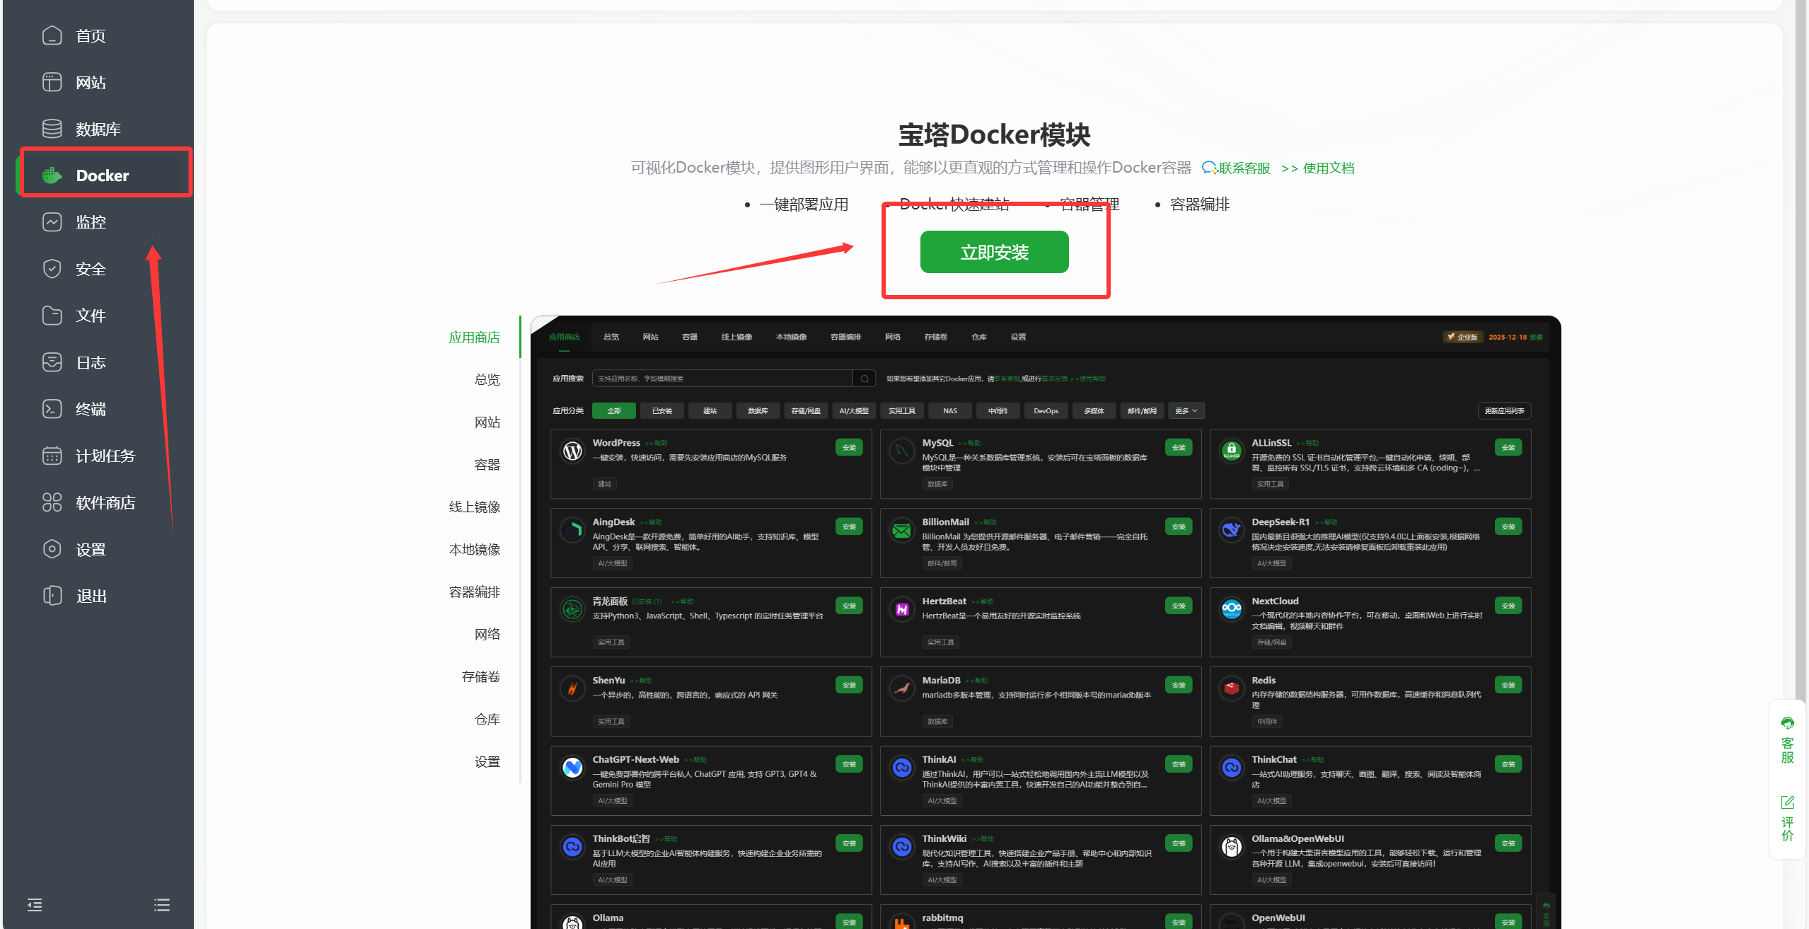Toggle the 已安装 installed filter
Screen dimensions: 1809x929
[x=661, y=410]
